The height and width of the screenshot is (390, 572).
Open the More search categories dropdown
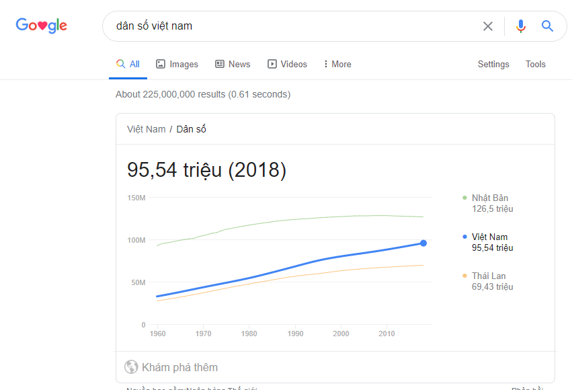(x=336, y=64)
